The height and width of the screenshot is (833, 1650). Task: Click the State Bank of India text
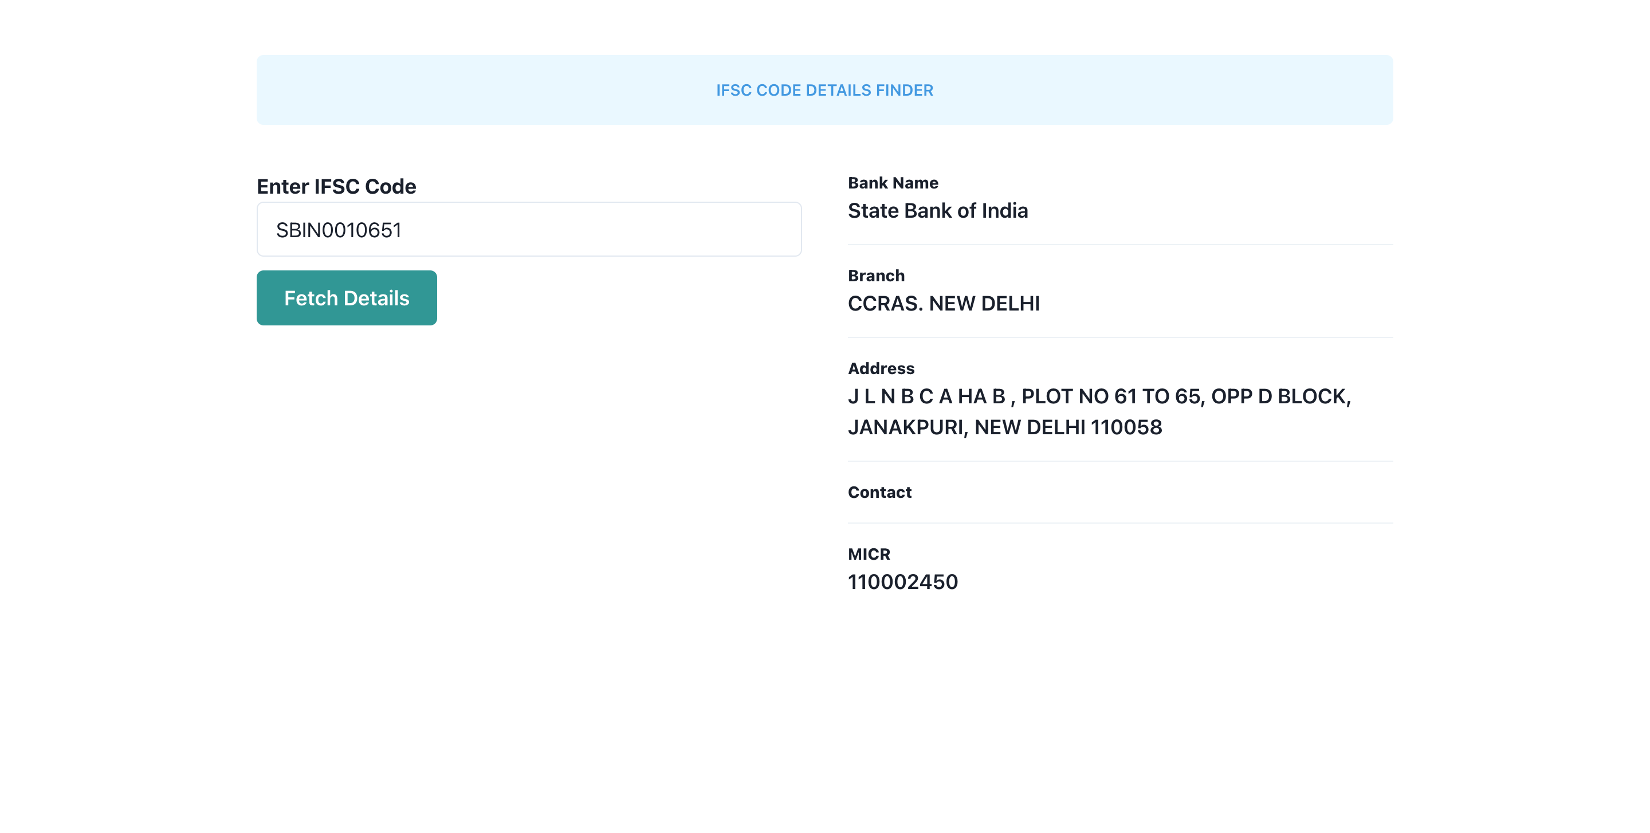pos(938,211)
